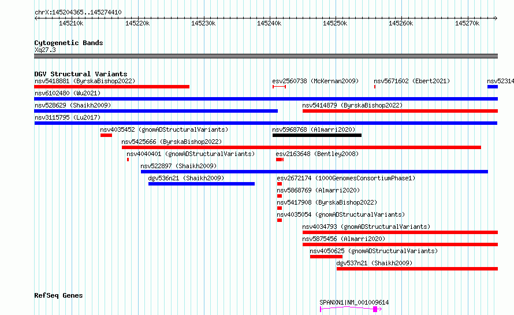Open nsv4035452 (gnomADStructuralVariants) label
Screen dimensions: 514x315
(x=164, y=129)
